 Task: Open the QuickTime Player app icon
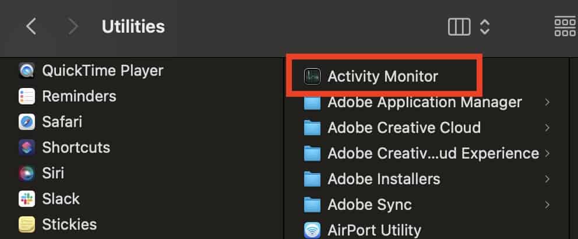tap(27, 71)
